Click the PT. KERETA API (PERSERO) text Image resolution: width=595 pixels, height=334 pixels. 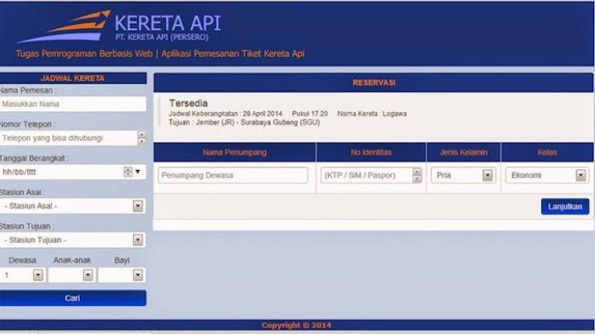point(162,37)
